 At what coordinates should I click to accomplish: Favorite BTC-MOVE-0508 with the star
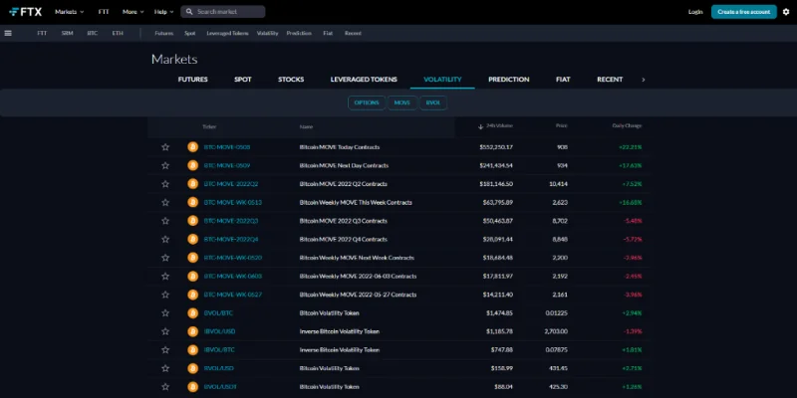point(165,147)
